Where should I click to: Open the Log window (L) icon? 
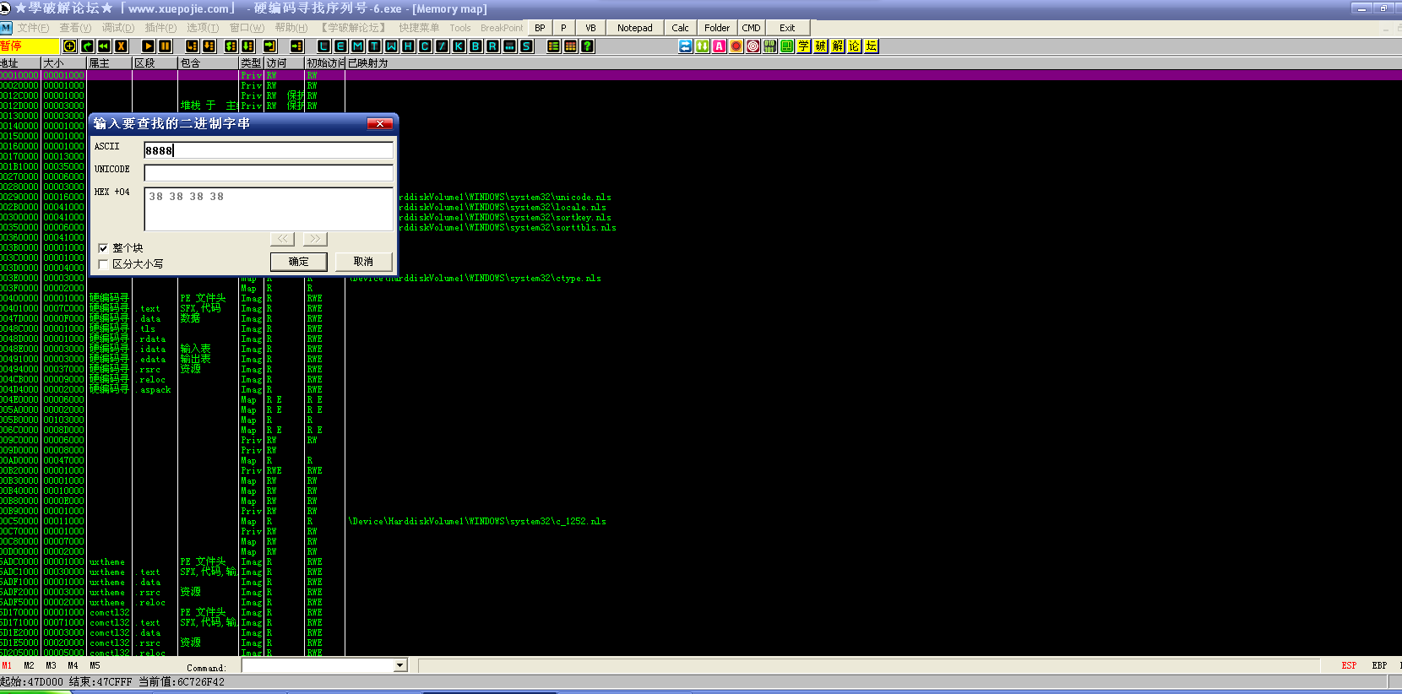(324, 46)
